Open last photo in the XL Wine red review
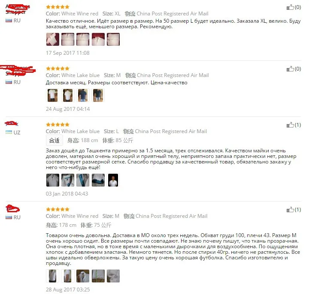312x294 pixels. [113, 39]
